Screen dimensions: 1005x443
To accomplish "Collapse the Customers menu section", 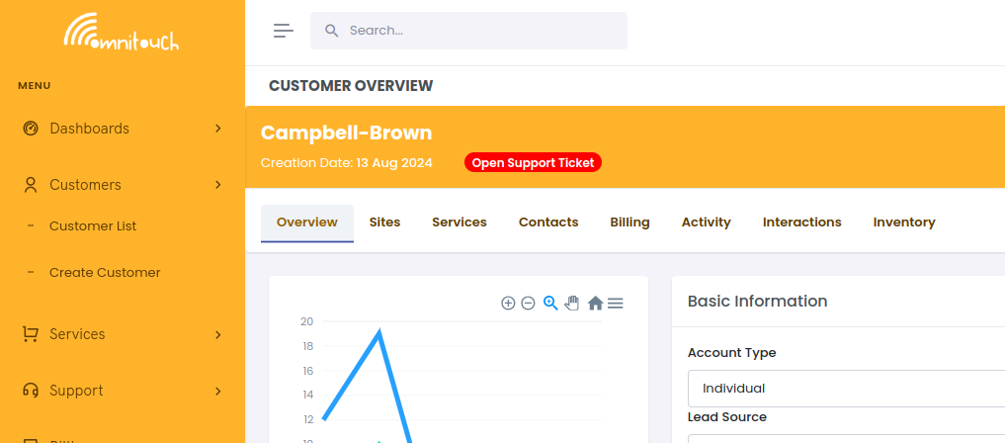I will pos(122,185).
